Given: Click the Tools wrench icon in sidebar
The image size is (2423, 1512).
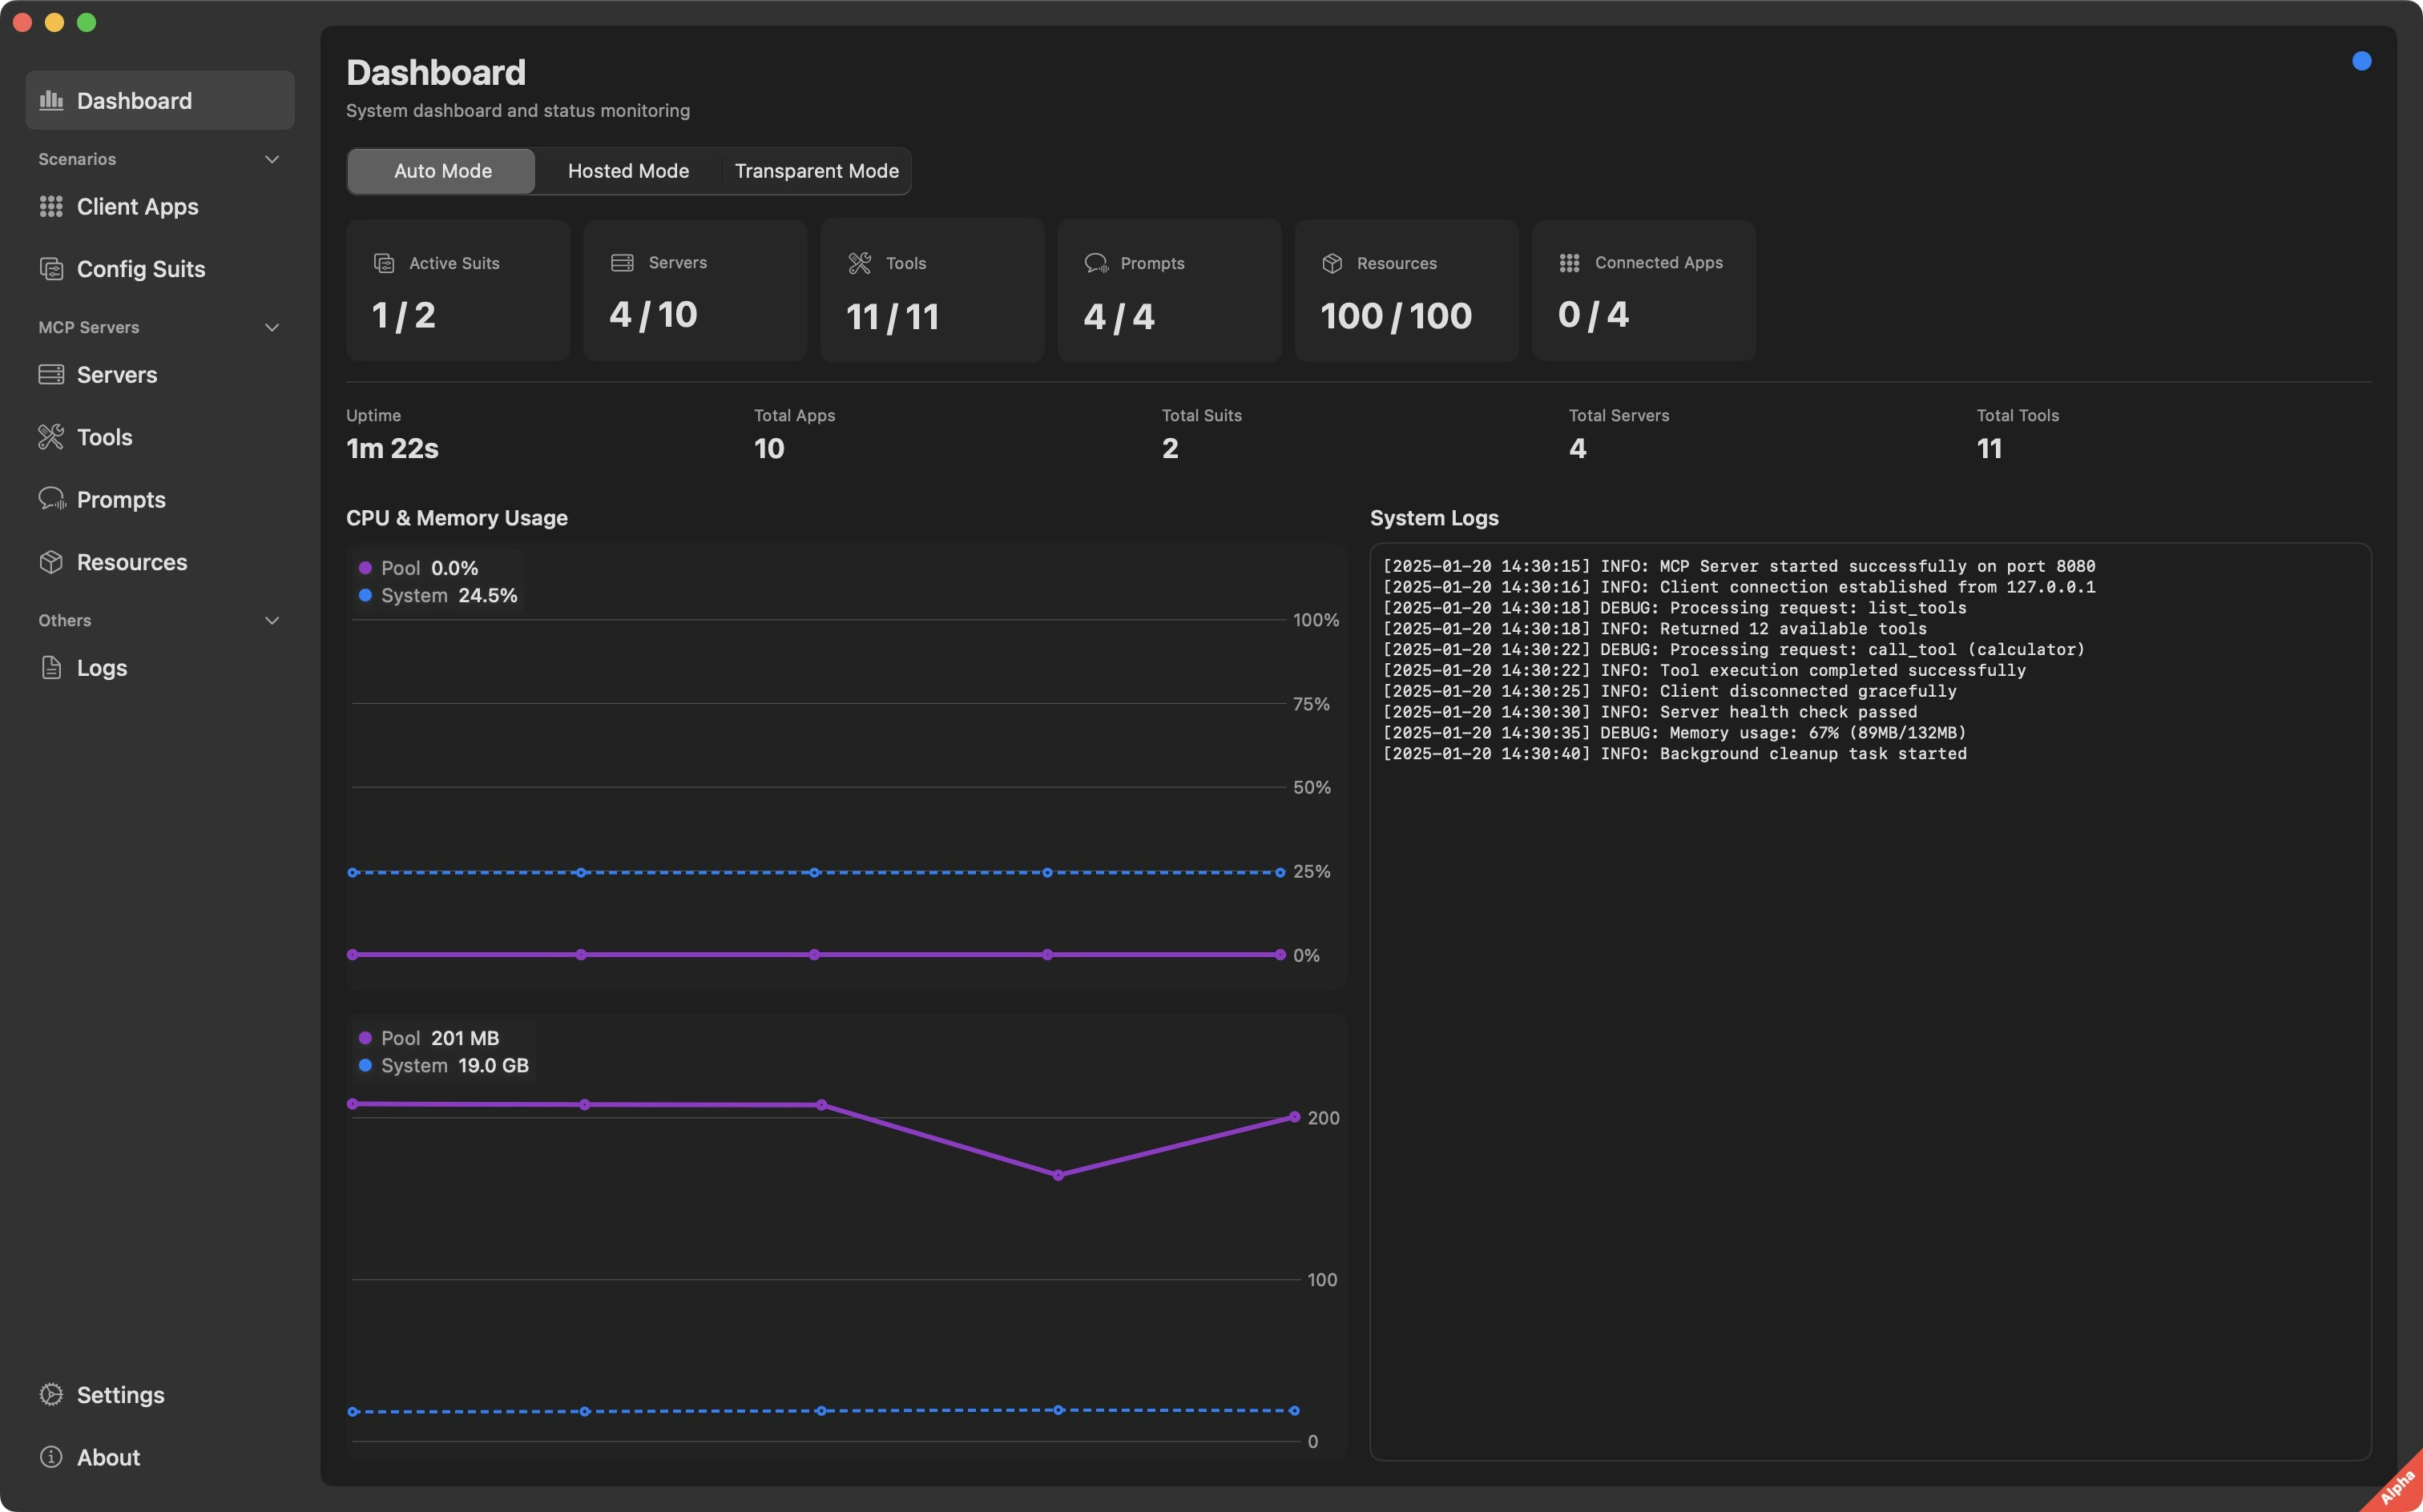Looking at the screenshot, I should 51,437.
